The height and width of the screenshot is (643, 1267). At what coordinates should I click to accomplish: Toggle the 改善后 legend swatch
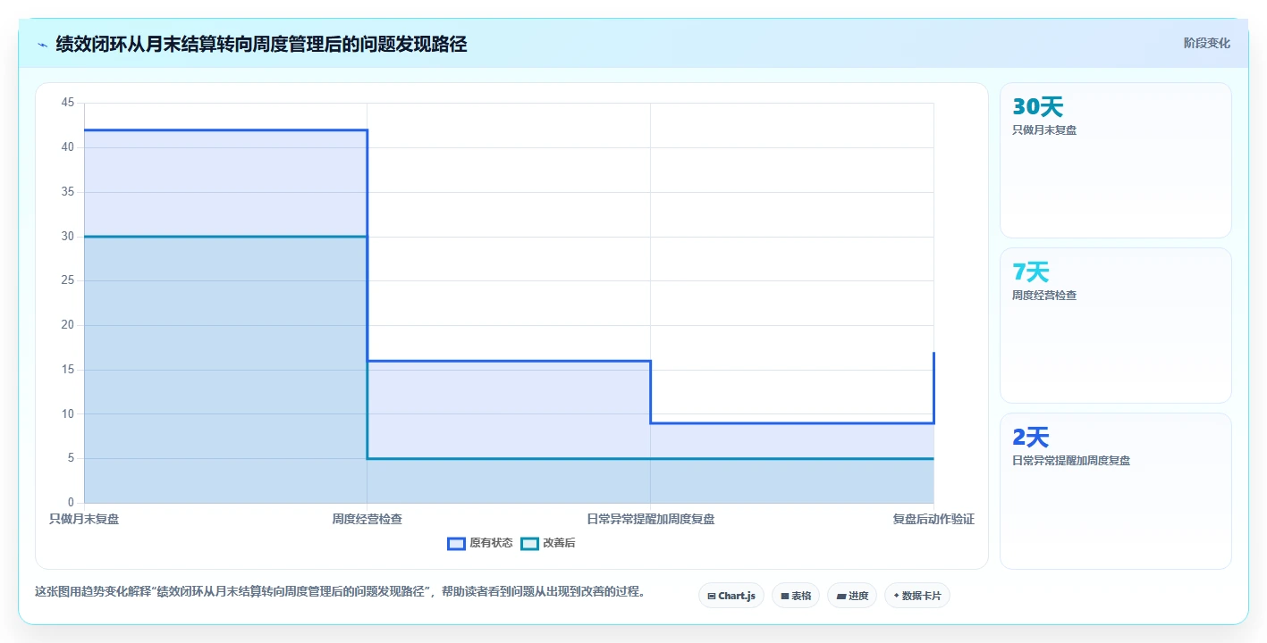tap(530, 543)
